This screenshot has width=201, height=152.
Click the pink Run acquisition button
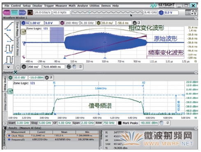coord(7,13)
